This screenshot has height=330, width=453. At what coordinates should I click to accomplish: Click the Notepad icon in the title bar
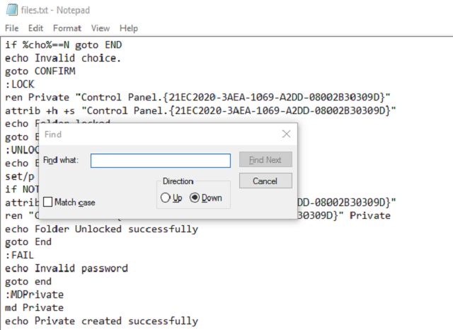tap(11, 10)
